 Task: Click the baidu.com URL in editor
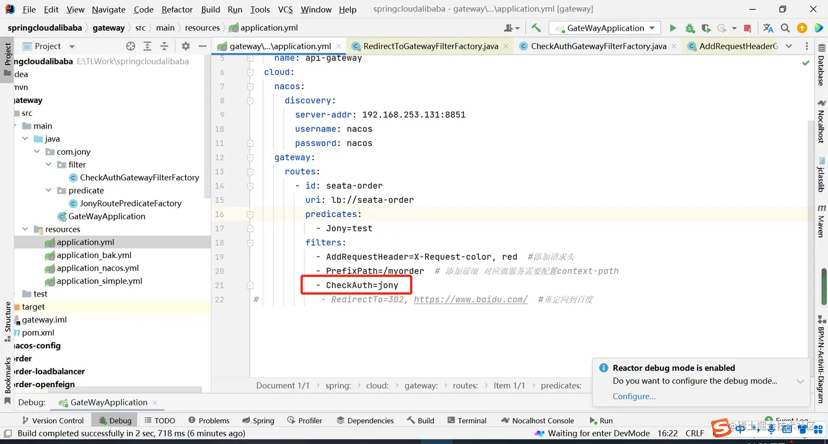(x=470, y=300)
